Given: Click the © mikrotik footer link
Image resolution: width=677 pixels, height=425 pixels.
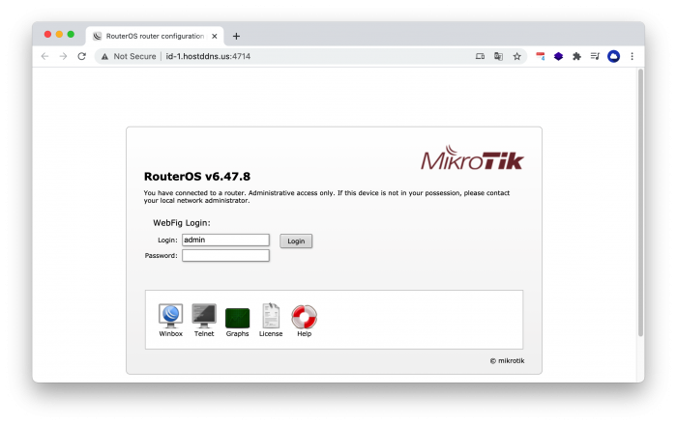Looking at the screenshot, I should tap(507, 361).
